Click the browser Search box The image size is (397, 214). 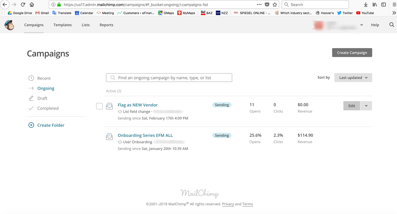coord(315,4)
